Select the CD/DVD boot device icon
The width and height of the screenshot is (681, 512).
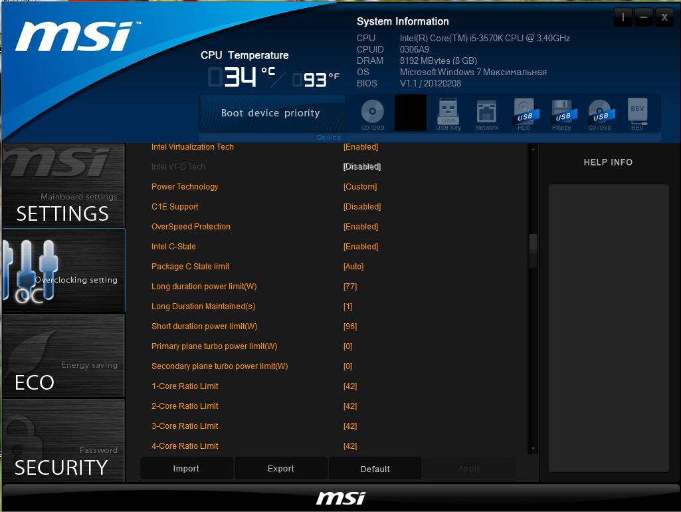[373, 112]
